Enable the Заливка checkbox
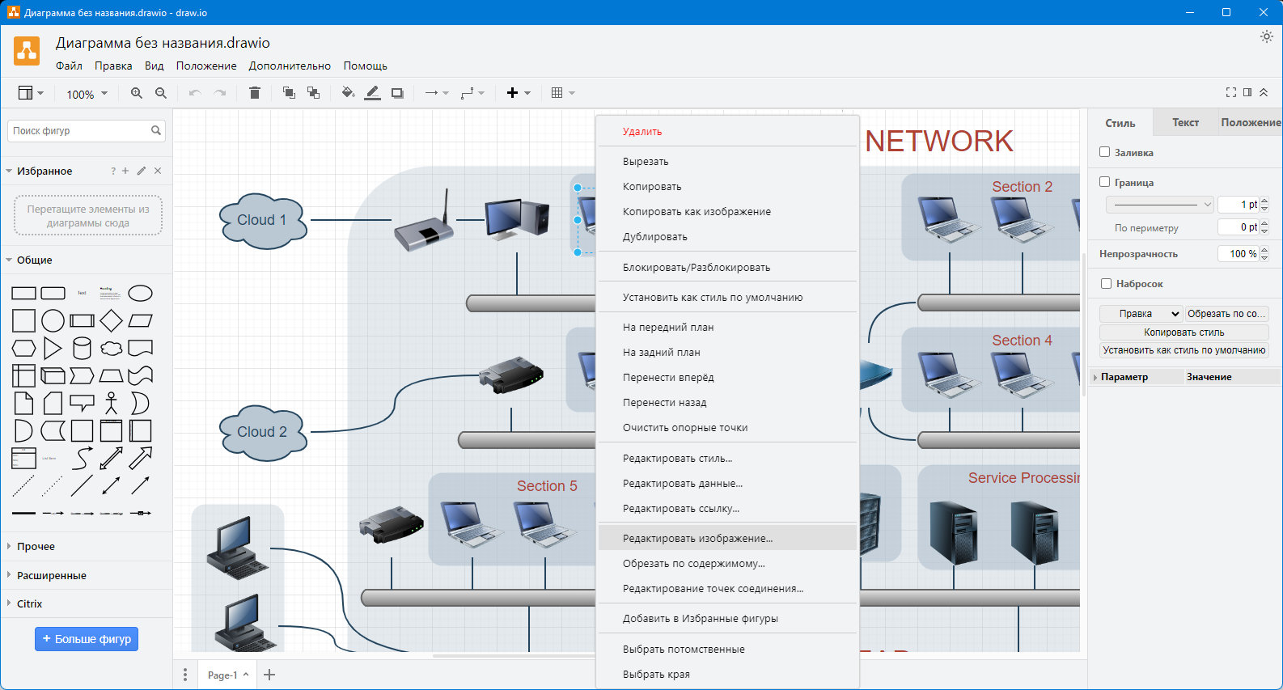 (1104, 152)
